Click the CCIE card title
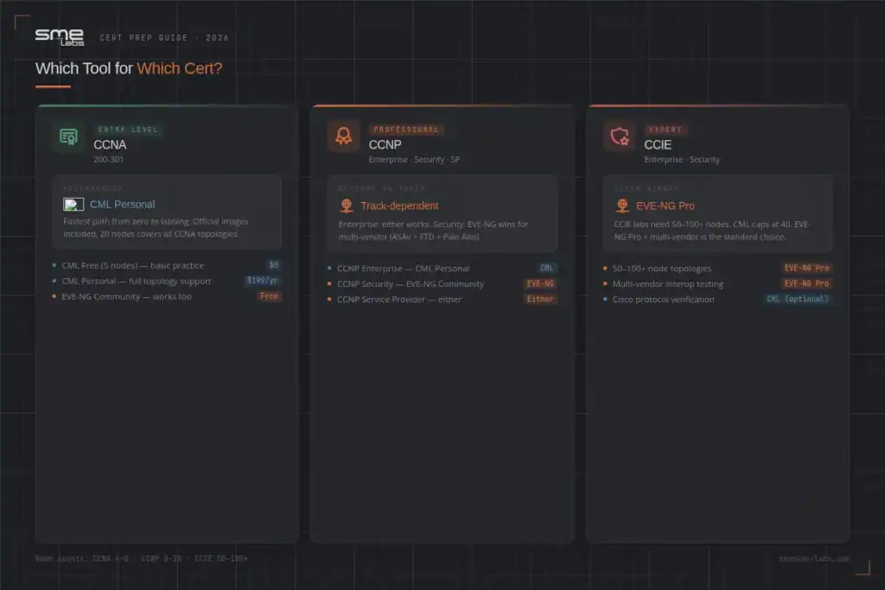The image size is (885, 590). pos(658,145)
